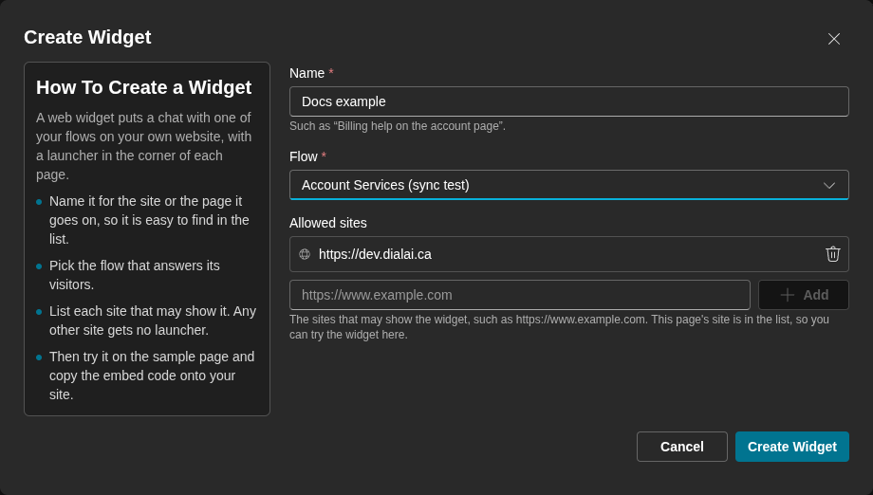Click the 'The sites that may show the widget' help text

(x=559, y=327)
